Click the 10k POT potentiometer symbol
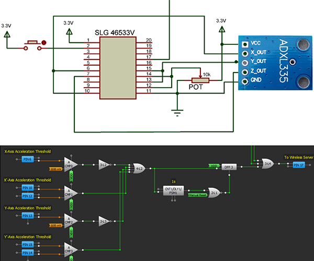Viewport: 314px width, 261px height. coord(200,80)
